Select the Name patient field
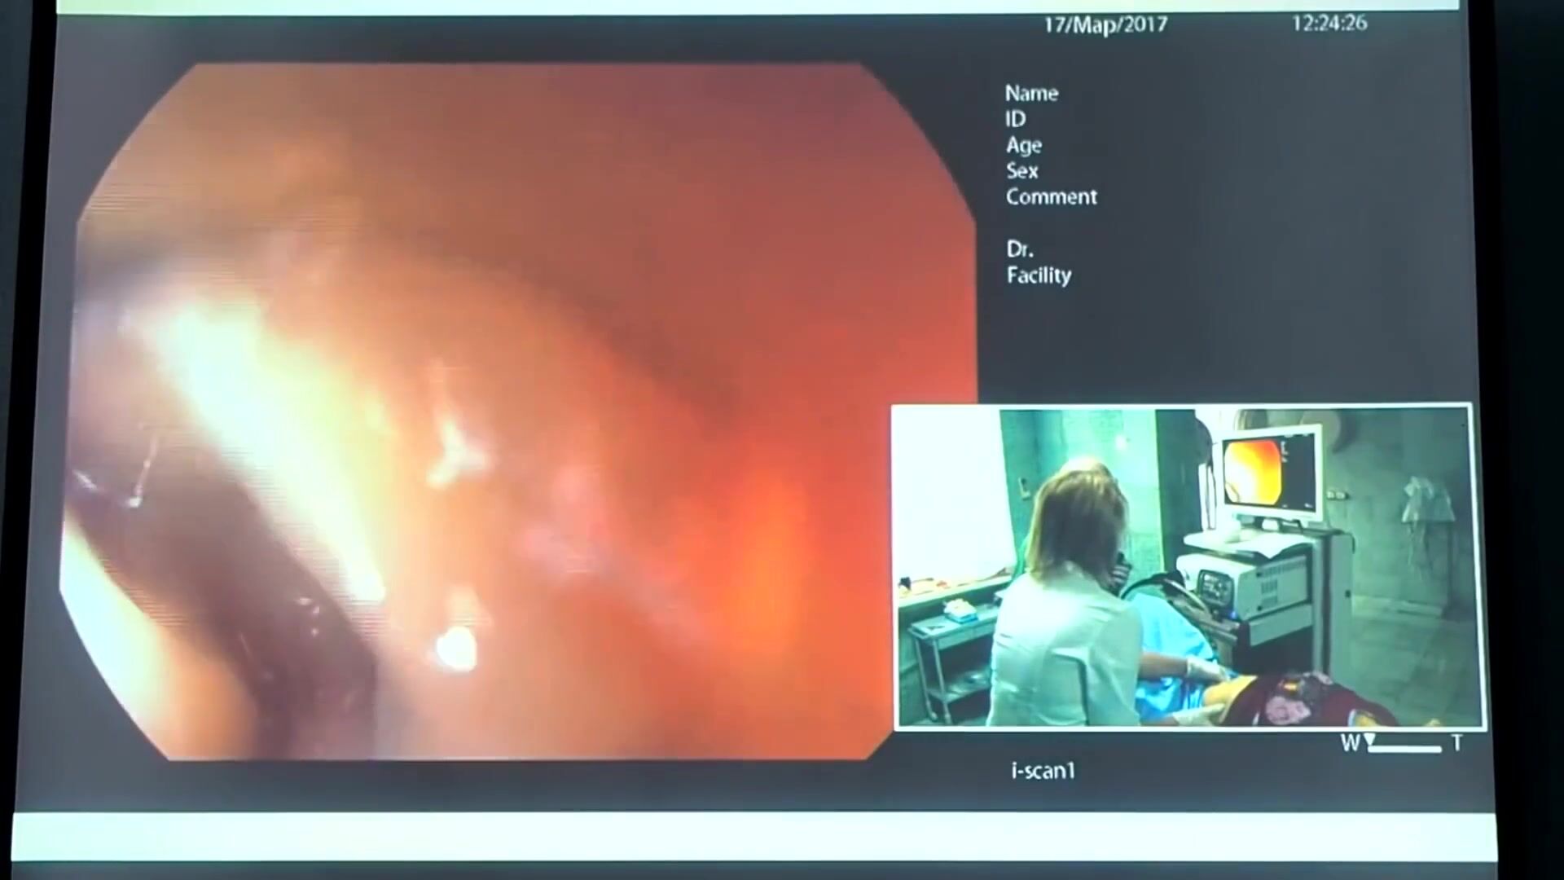1564x880 pixels. click(1031, 93)
